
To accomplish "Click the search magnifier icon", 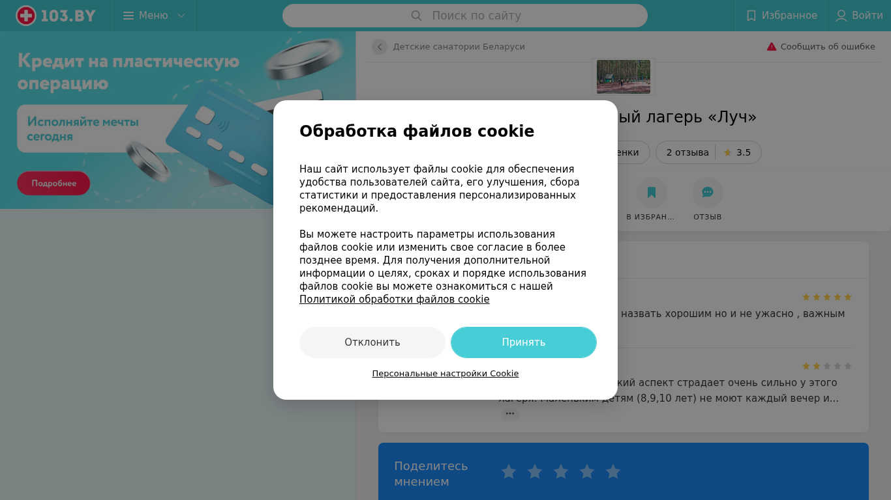I will pyautogui.click(x=416, y=16).
